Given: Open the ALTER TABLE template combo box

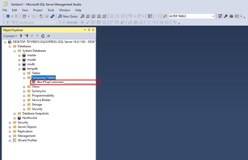Looking at the screenshot, I should [191, 16].
